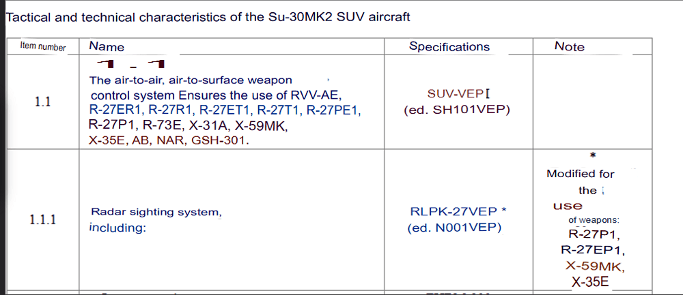Click the 'Note' column header
The image size is (683, 295).
click(569, 47)
